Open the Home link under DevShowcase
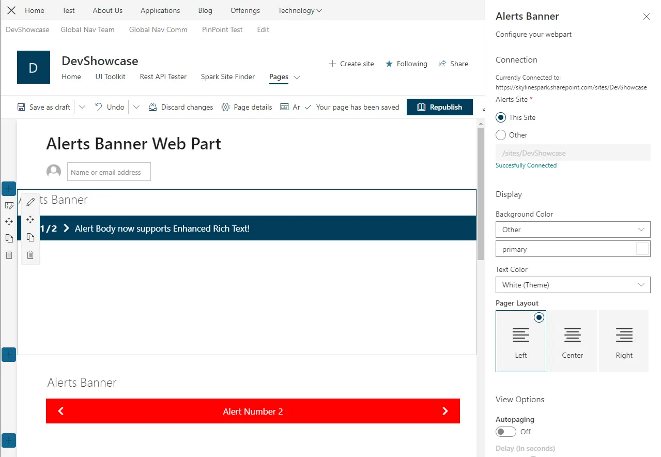661x457 pixels. tap(71, 77)
